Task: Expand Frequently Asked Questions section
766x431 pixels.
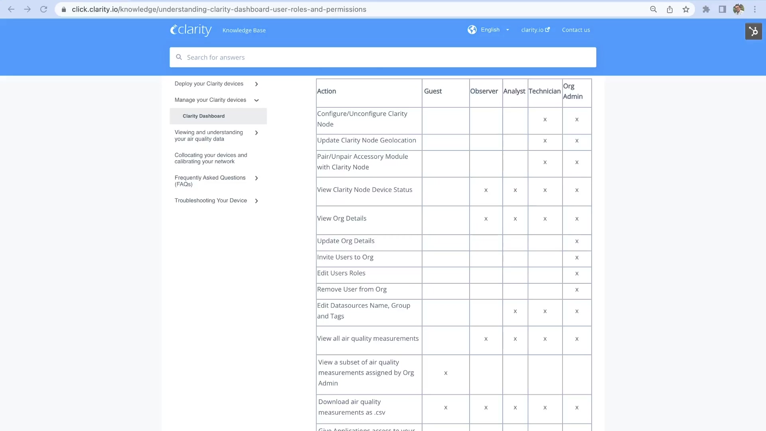Action: tap(257, 178)
